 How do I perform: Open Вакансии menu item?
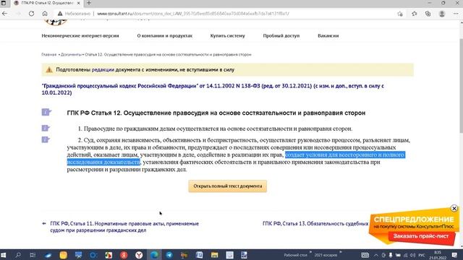pyautogui.click(x=328, y=35)
